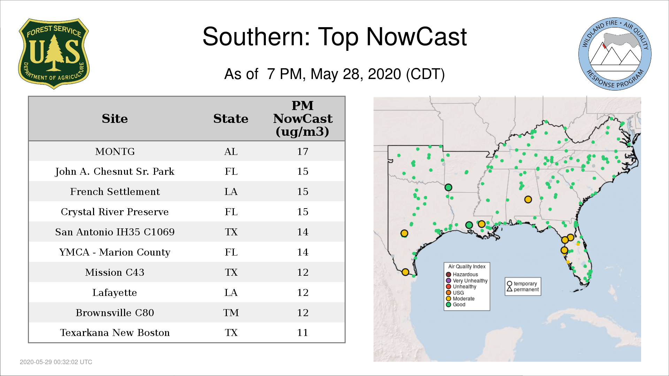Click the Moderate yellow legend swatch
Screen dimensions: 669x376
tap(448, 298)
